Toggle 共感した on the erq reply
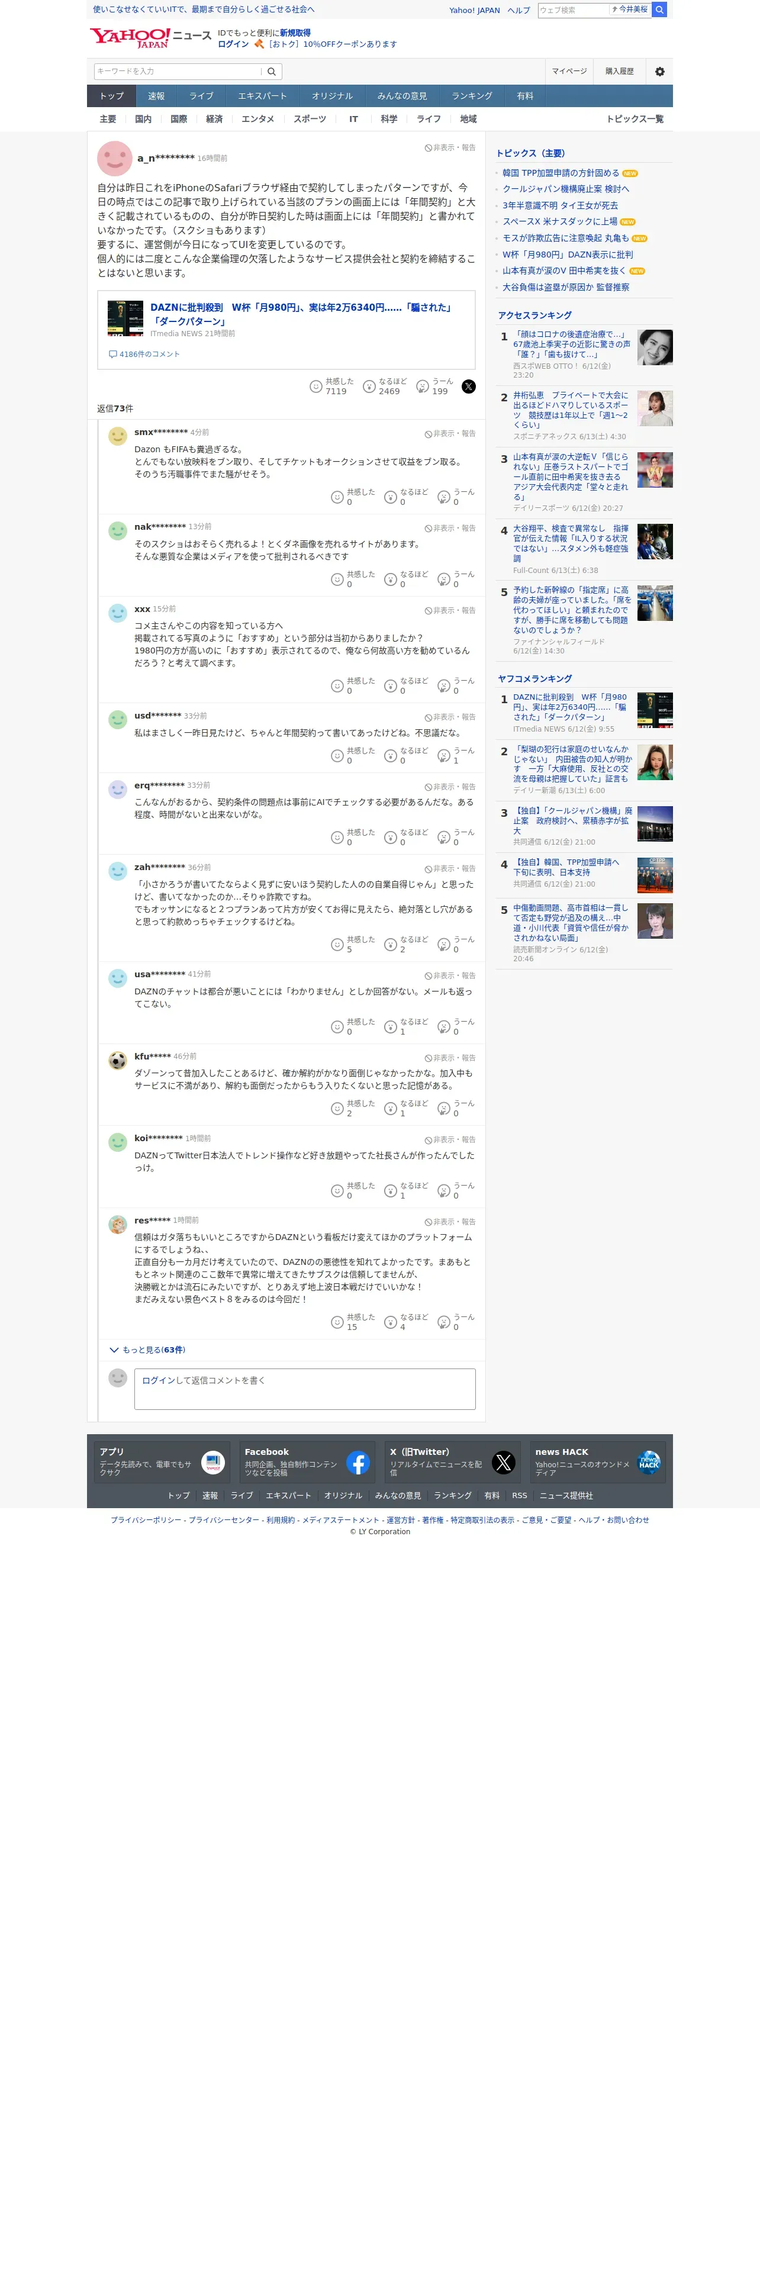 click(353, 838)
